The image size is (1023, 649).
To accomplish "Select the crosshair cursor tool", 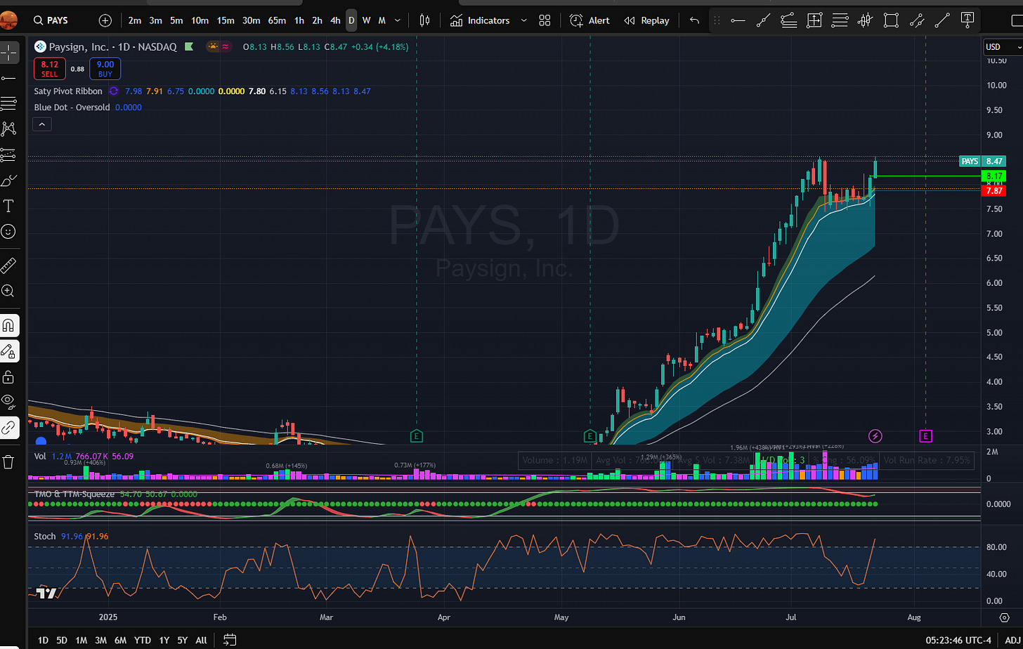I will [x=8, y=53].
